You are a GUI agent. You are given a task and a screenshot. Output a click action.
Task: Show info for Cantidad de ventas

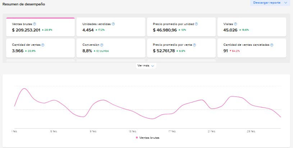[43, 45]
